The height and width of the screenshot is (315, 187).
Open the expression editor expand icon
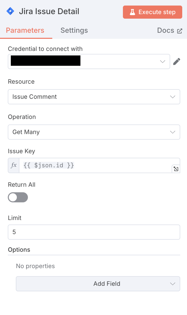(176, 169)
